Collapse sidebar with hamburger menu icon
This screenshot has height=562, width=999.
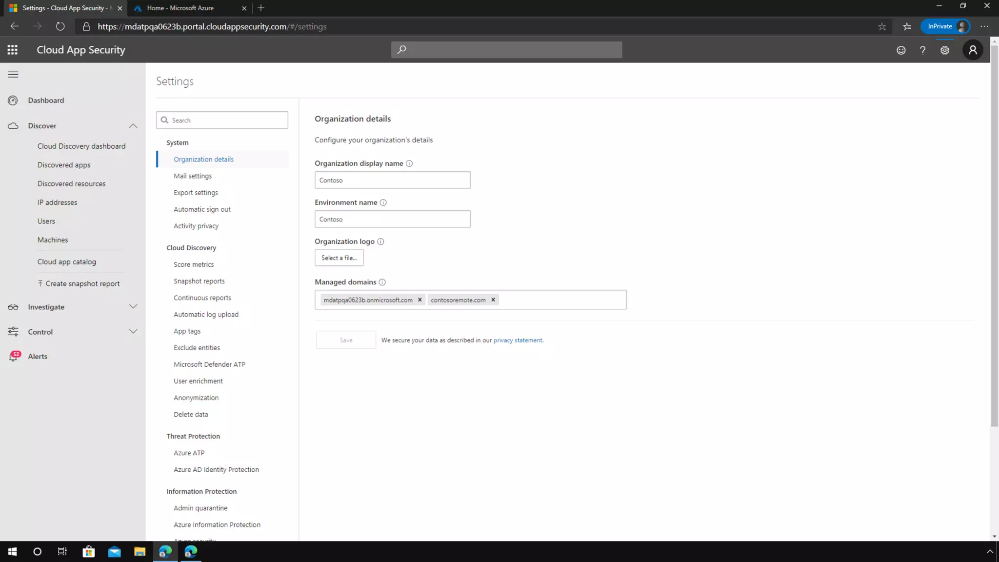point(13,74)
